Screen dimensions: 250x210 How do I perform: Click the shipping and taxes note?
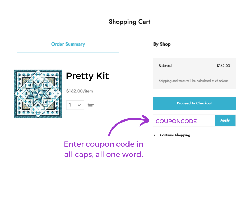[194, 81]
